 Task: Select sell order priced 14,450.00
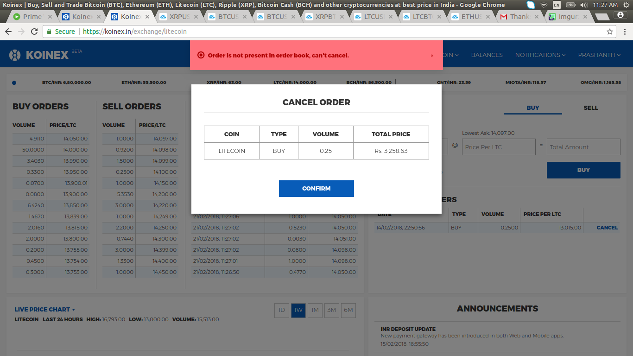tap(140, 272)
